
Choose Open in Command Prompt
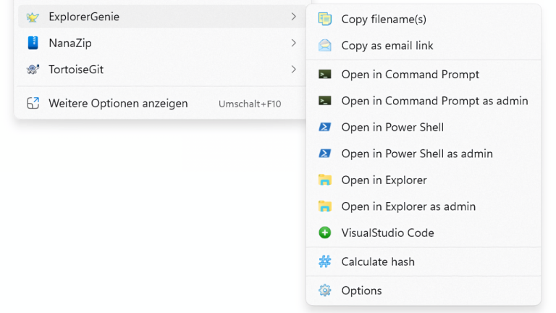[424, 74]
